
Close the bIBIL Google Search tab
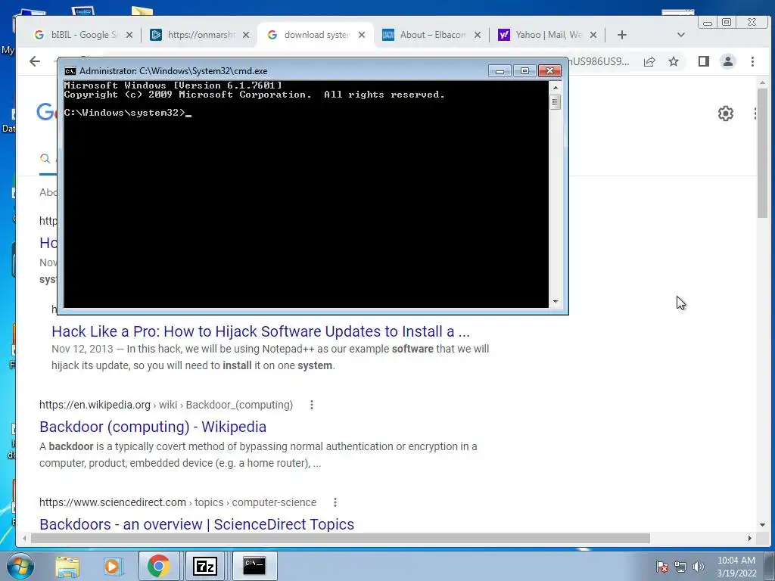point(129,35)
